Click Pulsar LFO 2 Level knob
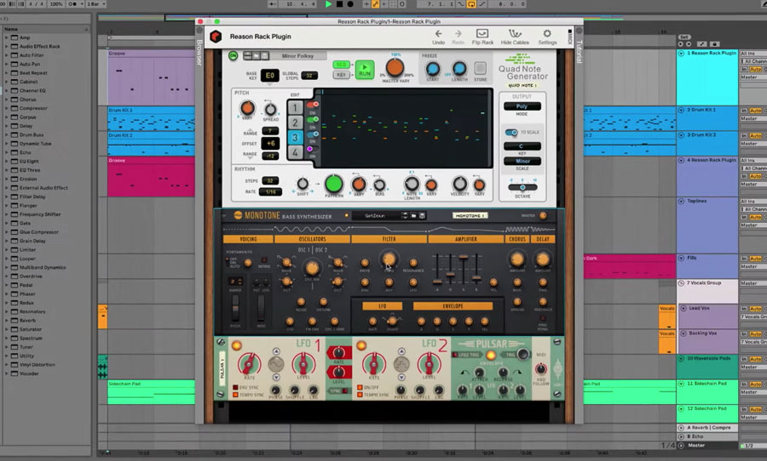 click(429, 364)
